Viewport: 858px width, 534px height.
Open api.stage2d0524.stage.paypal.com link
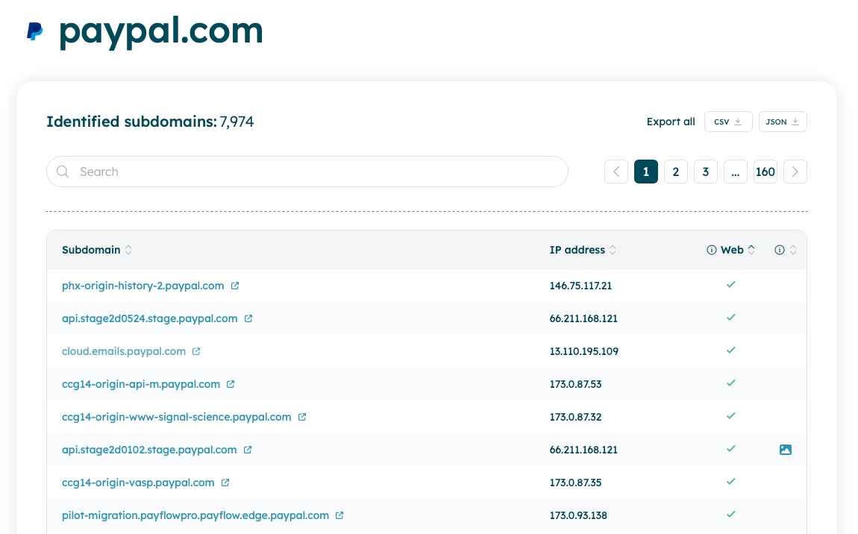(x=149, y=318)
